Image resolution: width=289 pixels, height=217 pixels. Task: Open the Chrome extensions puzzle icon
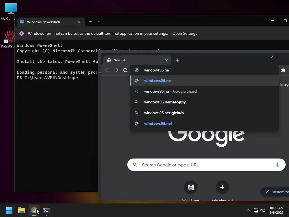[283, 70]
